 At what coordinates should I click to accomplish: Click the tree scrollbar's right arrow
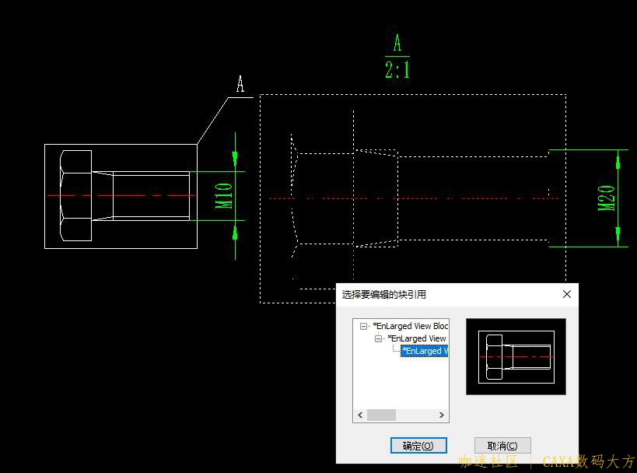(x=441, y=415)
